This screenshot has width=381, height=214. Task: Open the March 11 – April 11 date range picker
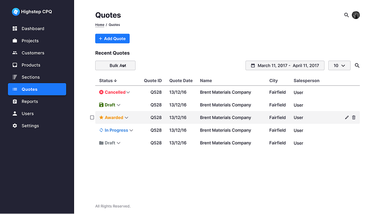[x=285, y=65]
